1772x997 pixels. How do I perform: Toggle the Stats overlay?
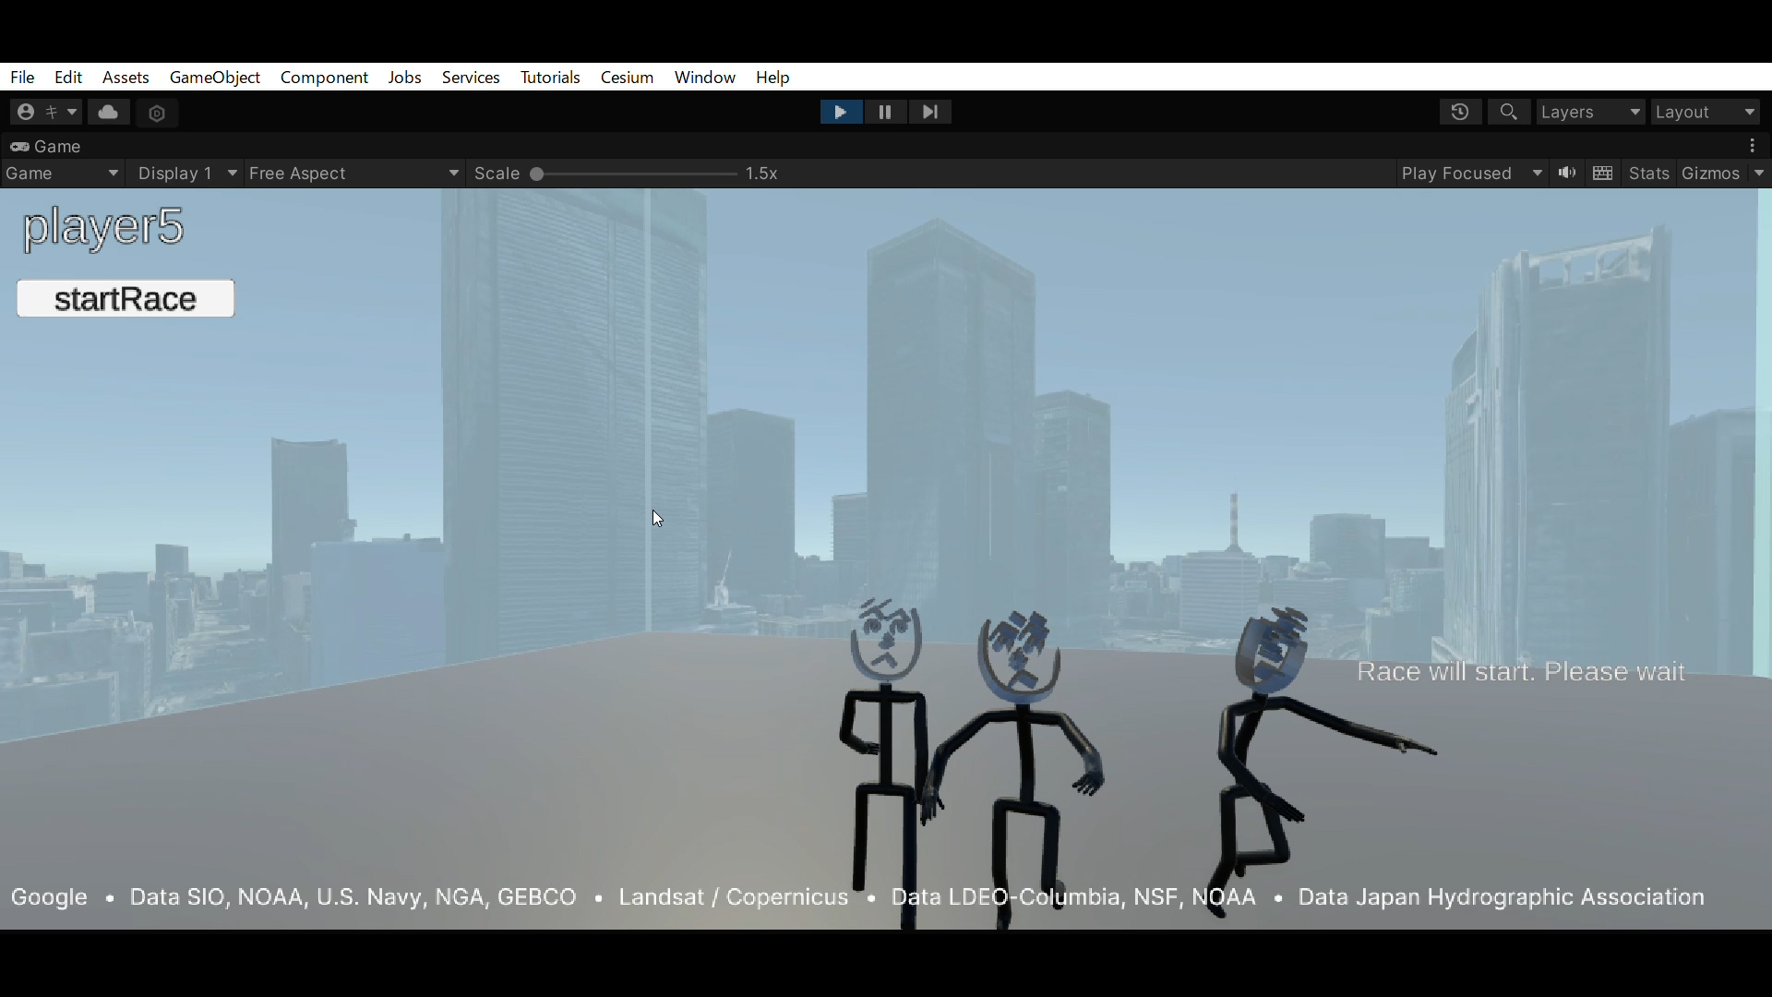(x=1649, y=174)
